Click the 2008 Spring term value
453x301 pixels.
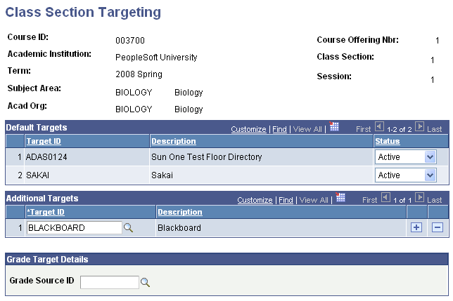click(139, 74)
